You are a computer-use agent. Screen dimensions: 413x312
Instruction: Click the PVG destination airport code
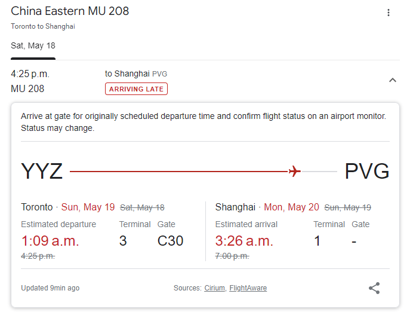367,172
